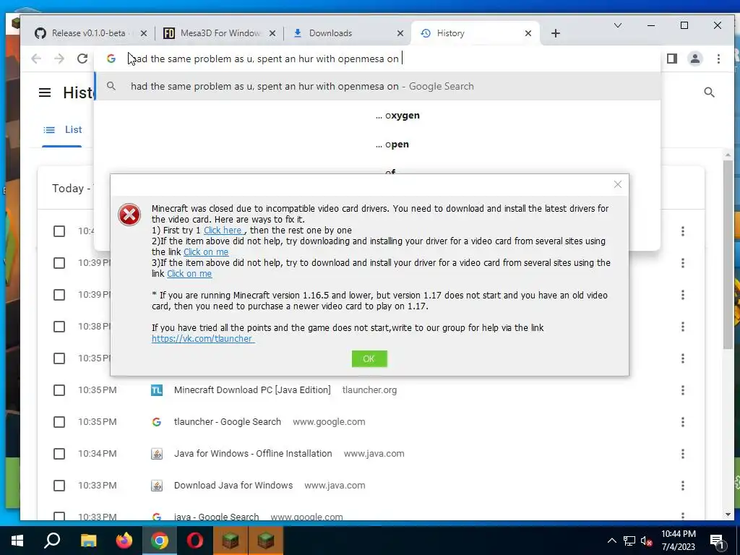The image size is (740, 555).
Task: Follow 'Click on me' link in step 2
Action: [x=206, y=252]
